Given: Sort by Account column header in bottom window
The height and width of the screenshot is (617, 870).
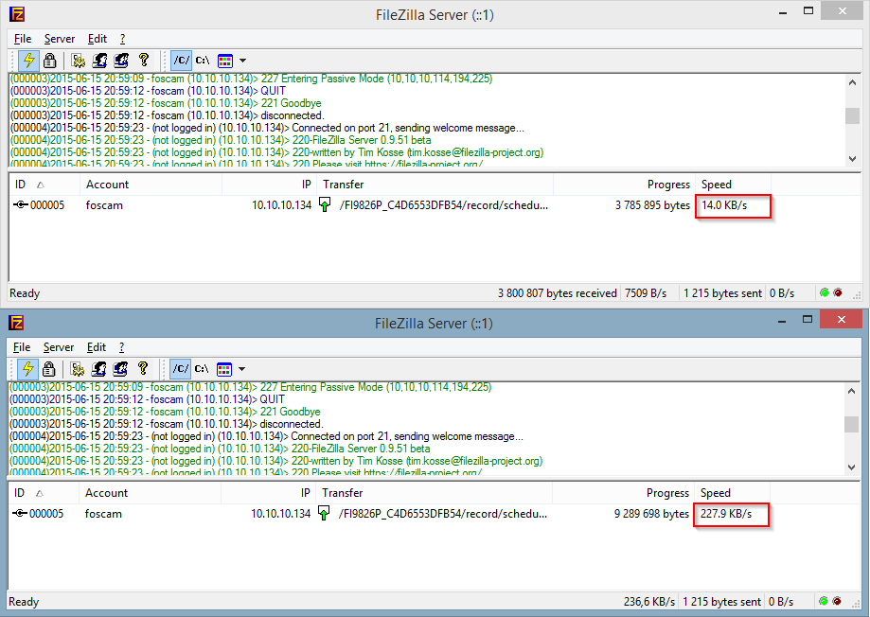Looking at the screenshot, I should coord(151,493).
